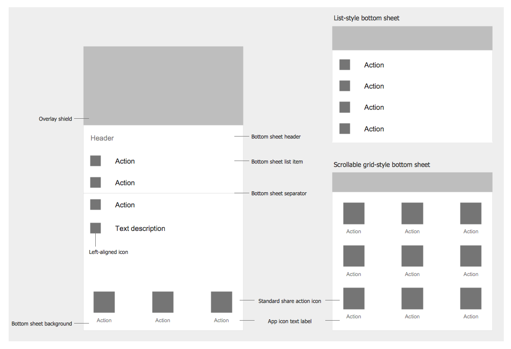Click the Action caption under the grid sheet's top-row center icon
Screen dimensions: 511x349
tap(412, 232)
